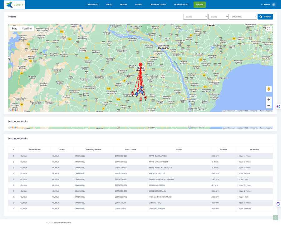
Task: Click the 1 hour 14 mins duration
Action: point(244,156)
